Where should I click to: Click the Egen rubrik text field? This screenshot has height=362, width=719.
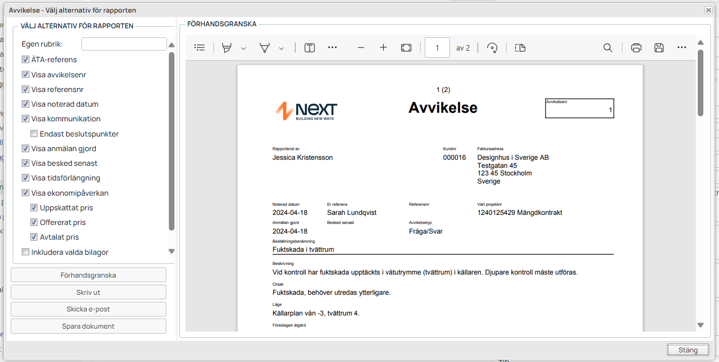pyautogui.click(x=124, y=44)
